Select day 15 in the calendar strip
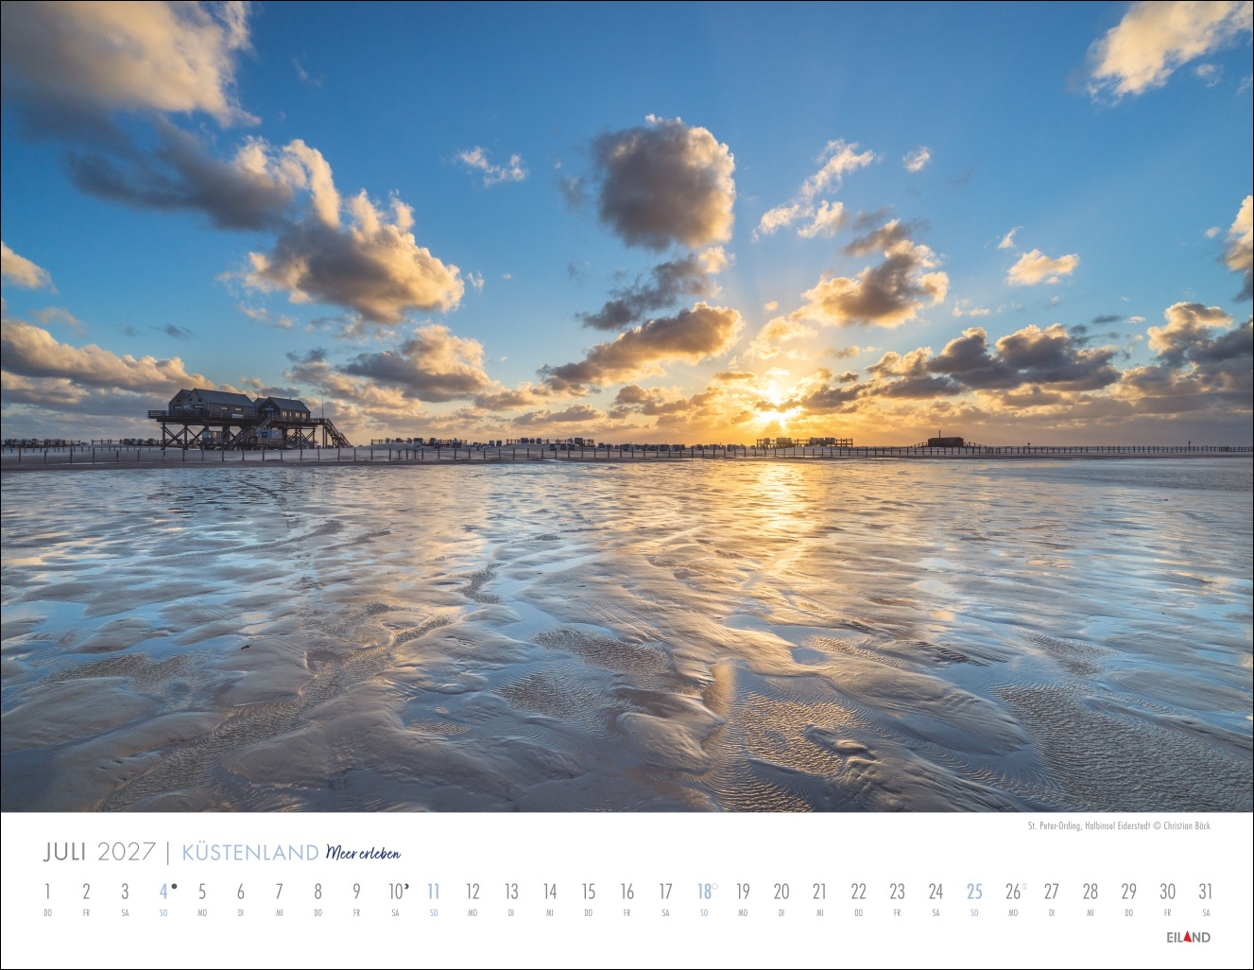The width and height of the screenshot is (1254, 970). click(588, 892)
